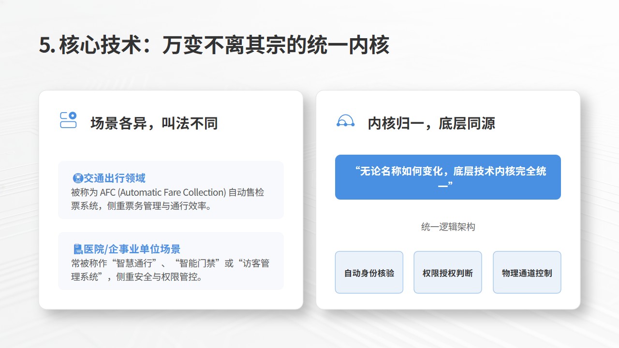Click the heading 场景各异，叫法不同

pos(154,123)
